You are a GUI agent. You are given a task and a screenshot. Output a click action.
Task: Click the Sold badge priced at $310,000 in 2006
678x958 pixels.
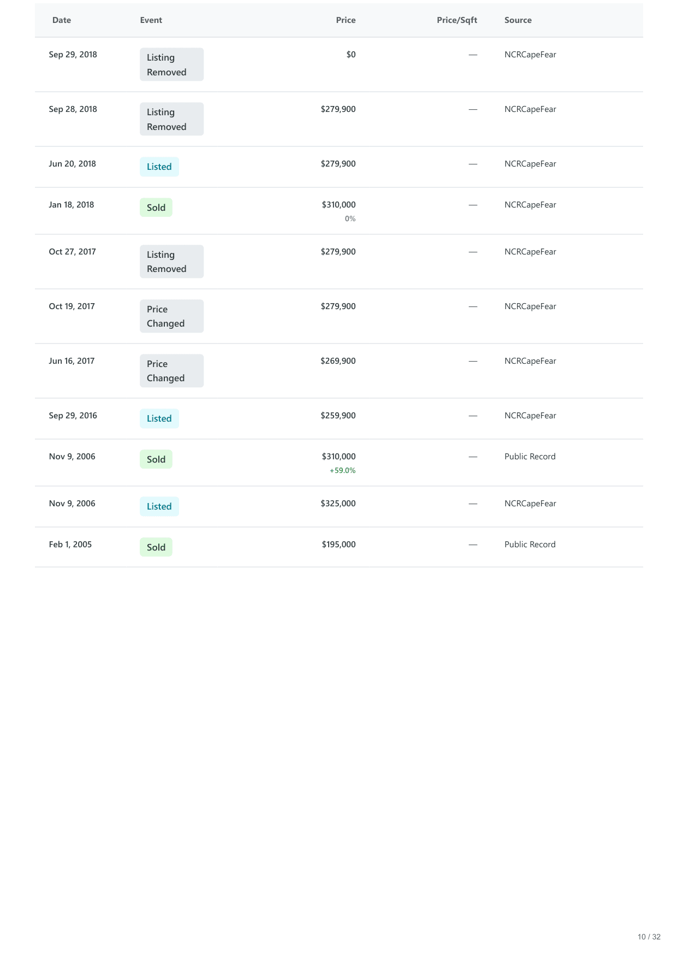[x=156, y=459]
